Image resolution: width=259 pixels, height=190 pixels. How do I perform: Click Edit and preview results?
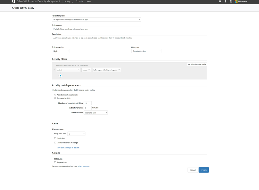(x=197, y=64)
